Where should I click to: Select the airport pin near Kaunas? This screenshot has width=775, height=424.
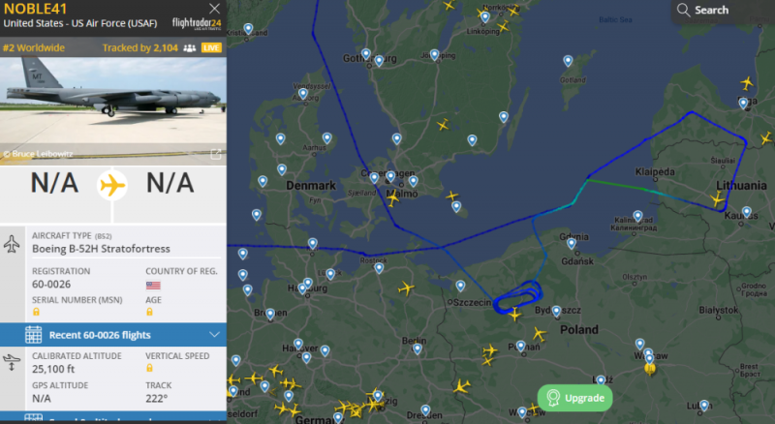746,211
